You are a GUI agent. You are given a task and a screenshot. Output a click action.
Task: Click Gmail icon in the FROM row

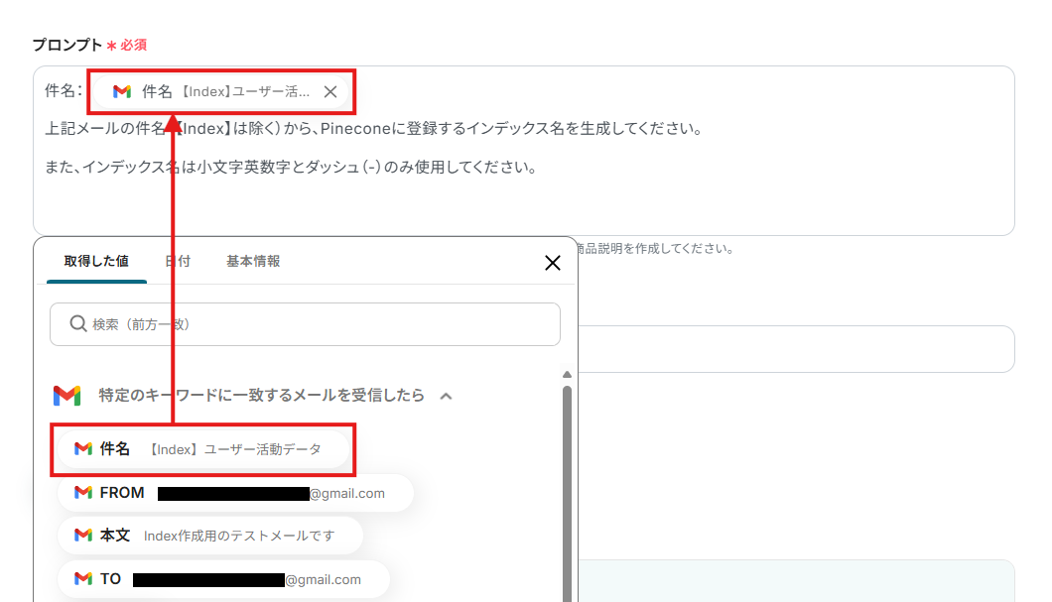[83, 493]
